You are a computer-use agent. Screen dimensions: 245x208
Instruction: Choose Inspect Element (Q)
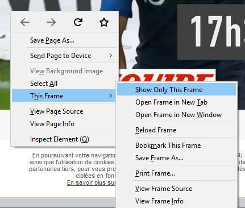[64, 139]
